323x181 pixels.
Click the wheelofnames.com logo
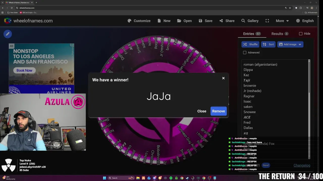(28, 21)
